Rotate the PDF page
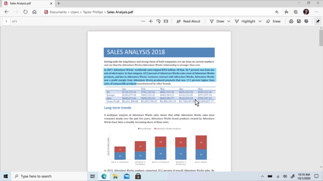 pyautogui.click(x=158, y=21)
